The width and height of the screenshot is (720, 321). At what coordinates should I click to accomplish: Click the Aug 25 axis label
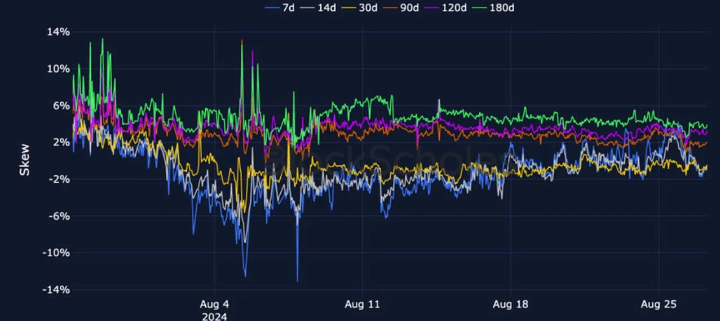click(659, 305)
